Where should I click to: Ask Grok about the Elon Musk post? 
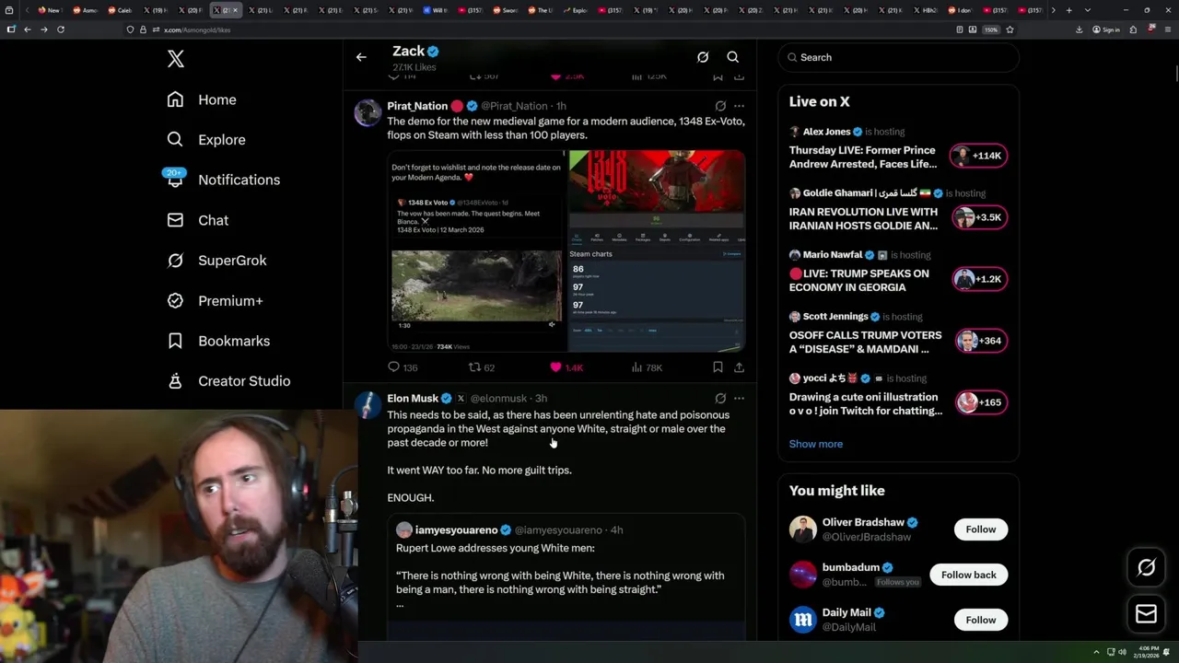(x=720, y=399)
